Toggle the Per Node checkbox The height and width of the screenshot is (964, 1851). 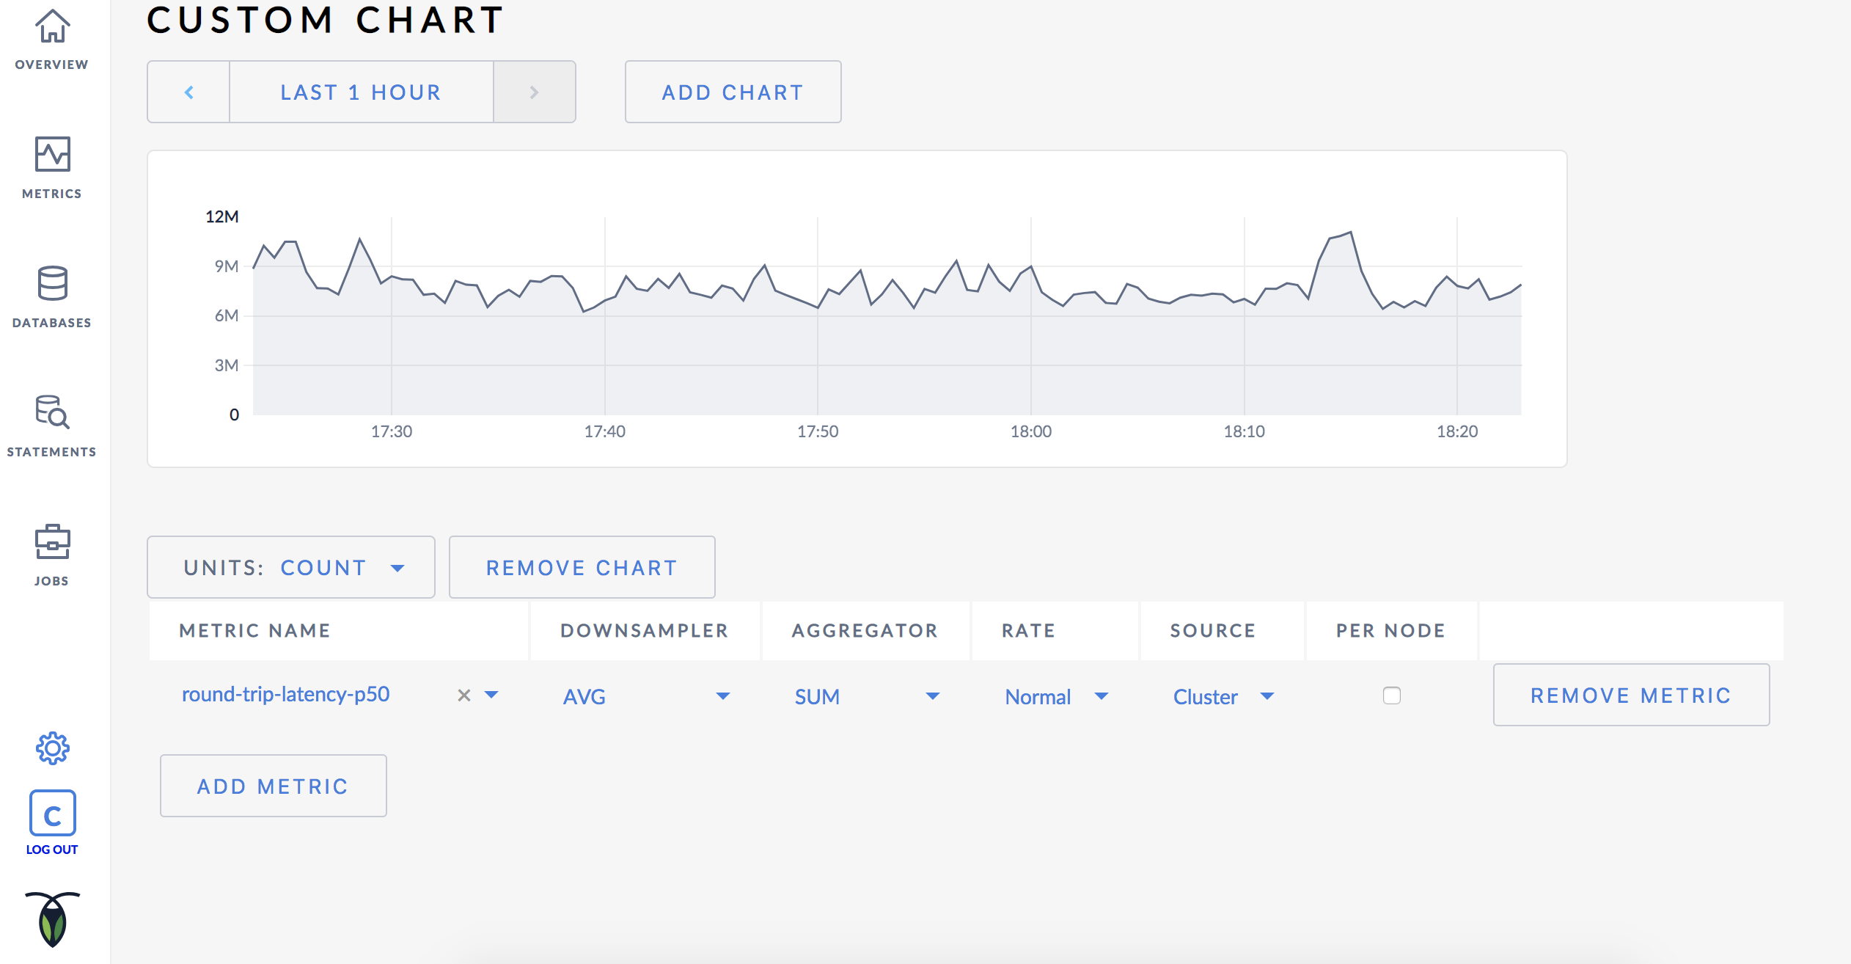click(1390, 695)
